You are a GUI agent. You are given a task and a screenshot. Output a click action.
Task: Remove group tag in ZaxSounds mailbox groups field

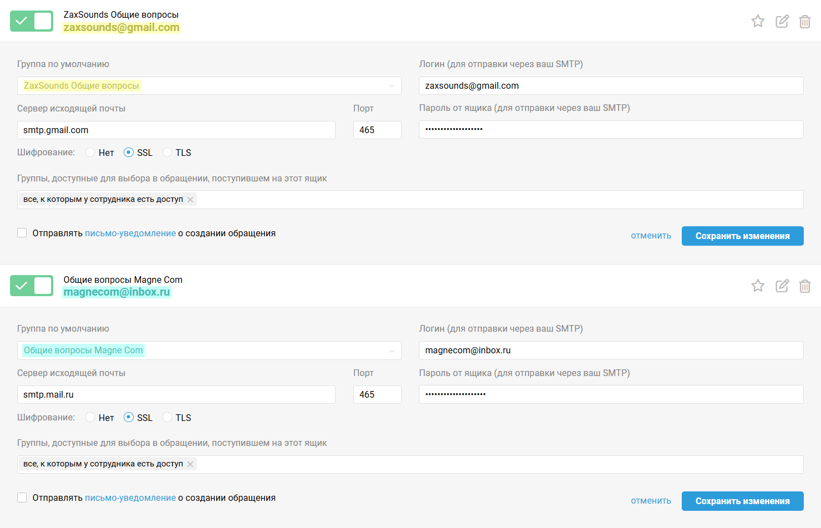coord(190,200)
